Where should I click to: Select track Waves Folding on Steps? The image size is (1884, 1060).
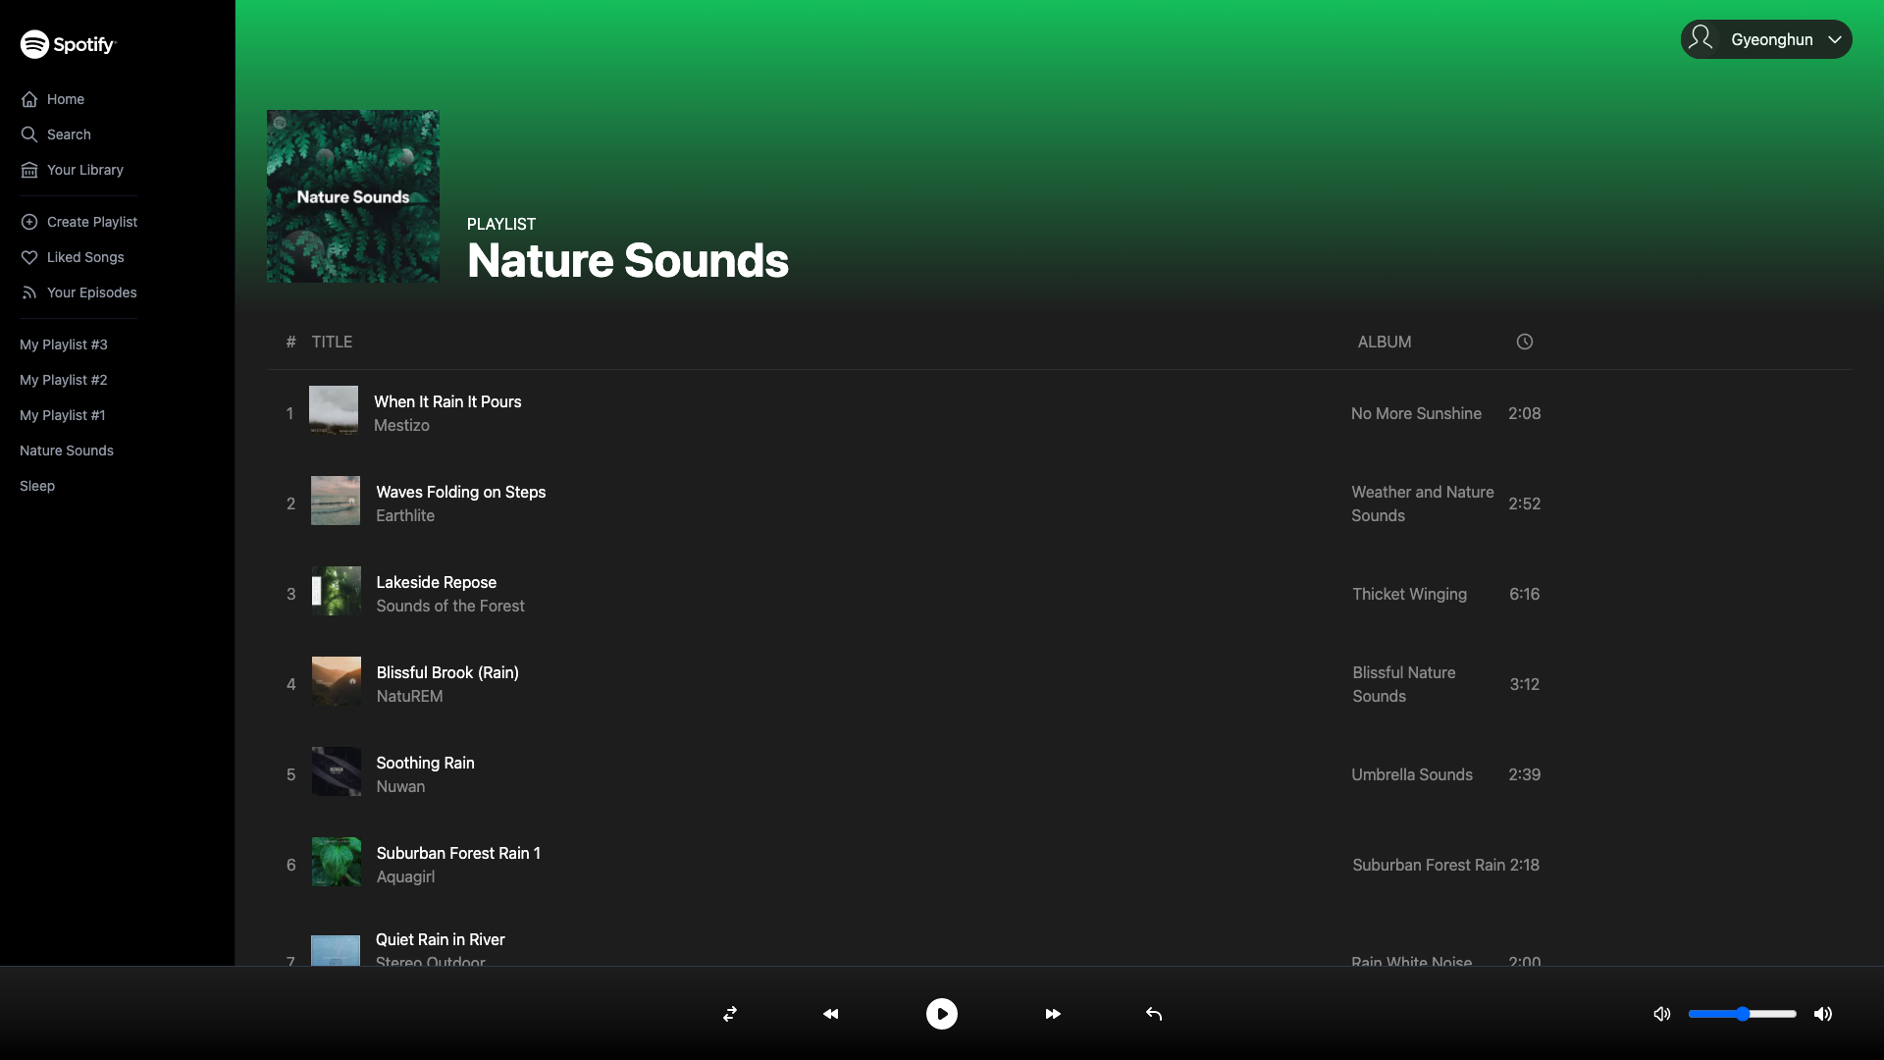tap(461, 492)
